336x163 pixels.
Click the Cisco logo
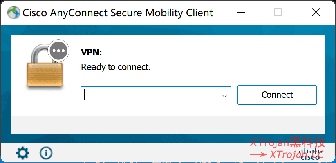(x=311, y=154)
